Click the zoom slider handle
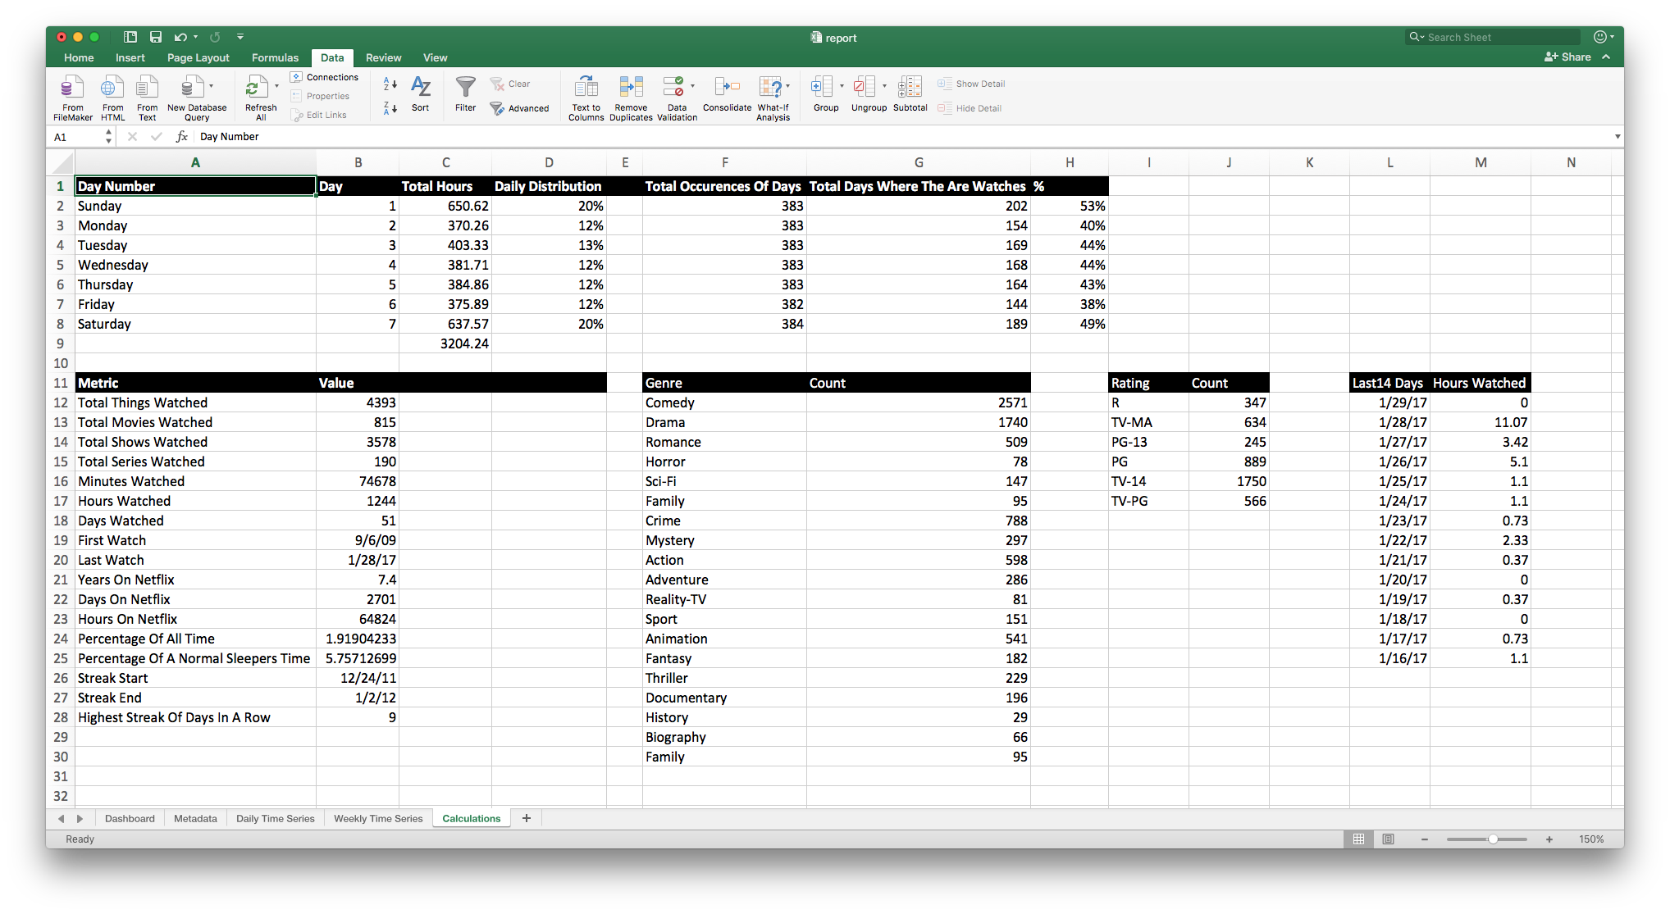1670x914 pixels. pyautogui.click(x=1493, y=839)
